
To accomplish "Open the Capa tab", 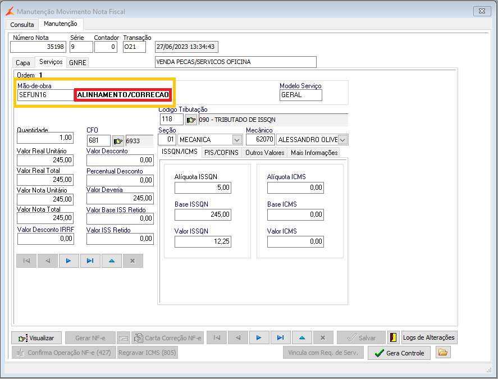I will click(x=23, y=63).
